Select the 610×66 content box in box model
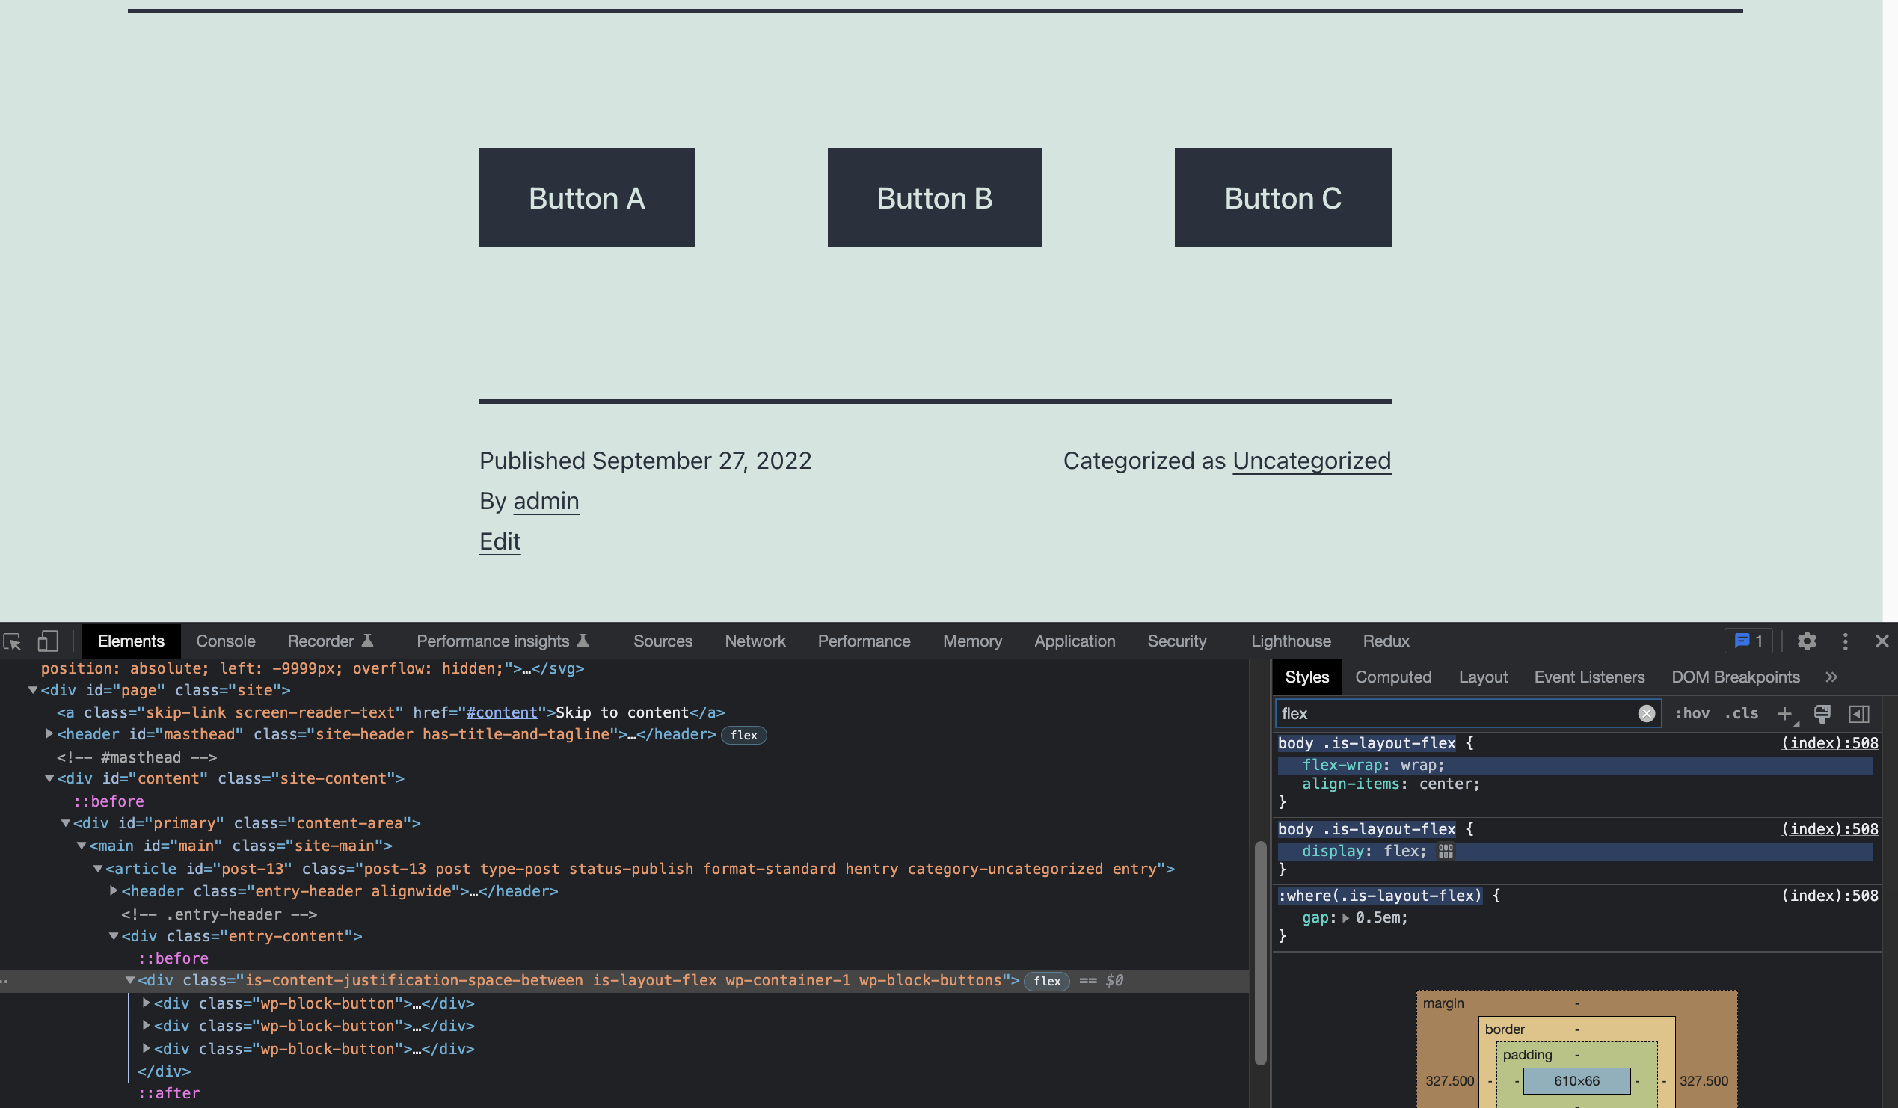The width and height of the screenshot is (1898, 1108). [1576, 1082]
